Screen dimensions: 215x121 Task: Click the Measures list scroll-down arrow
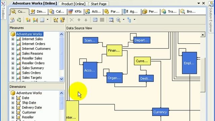[61, 79]
